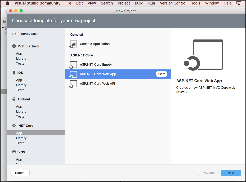
Task: Click the Next button
Action: (x=231, y=173)
